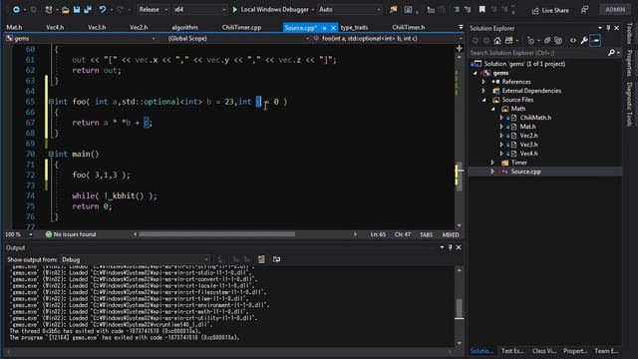Switch views icon in Solution Explorer

click(509, 40)
